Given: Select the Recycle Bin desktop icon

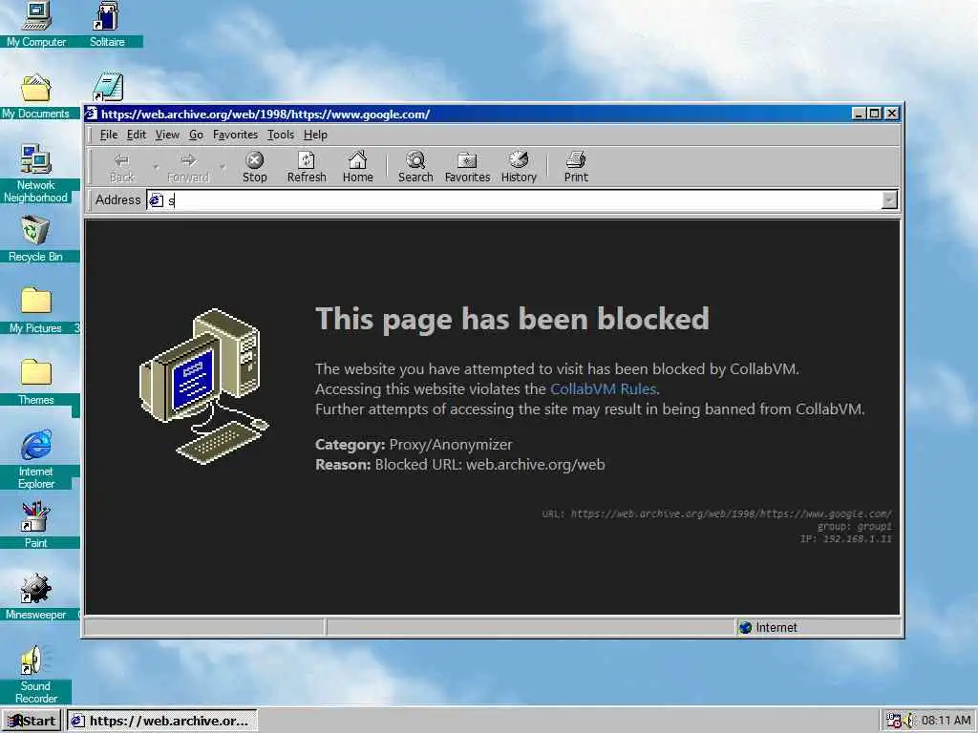Looking at the screenshot, I should 35,239.
